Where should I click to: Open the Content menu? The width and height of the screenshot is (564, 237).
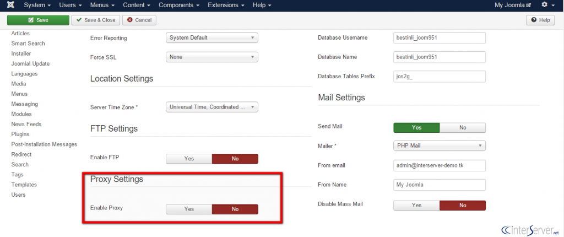(137, 6)
